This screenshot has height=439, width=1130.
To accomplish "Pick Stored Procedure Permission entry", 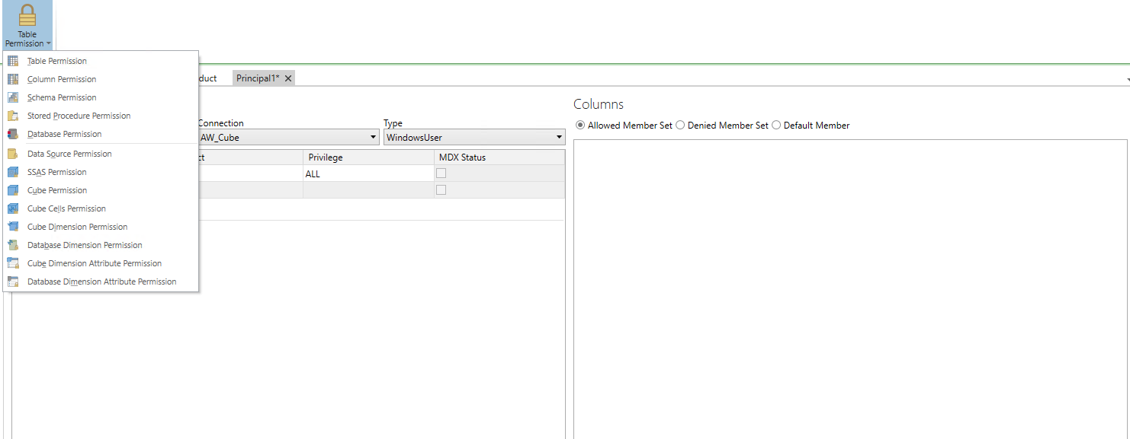I will click(101, 116).
